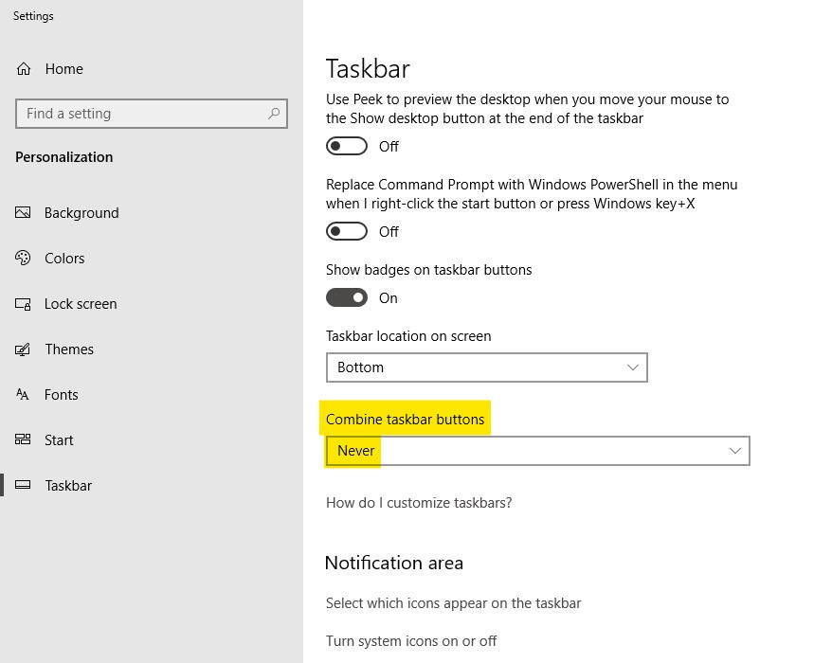Select the Background sidebar icon
The image size is (832, 663).
24,213
